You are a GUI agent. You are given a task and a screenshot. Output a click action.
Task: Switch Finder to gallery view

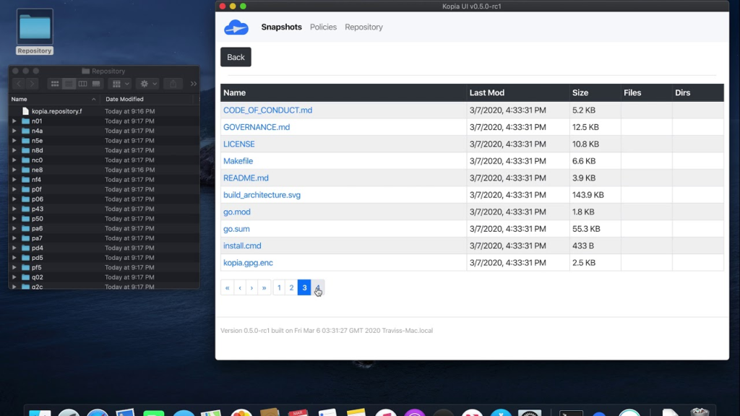(96, 84)
